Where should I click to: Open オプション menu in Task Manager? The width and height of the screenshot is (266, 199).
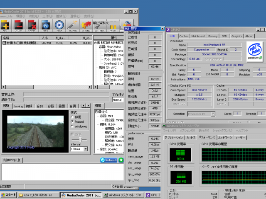pyautogui.click(x=187, y=131)
